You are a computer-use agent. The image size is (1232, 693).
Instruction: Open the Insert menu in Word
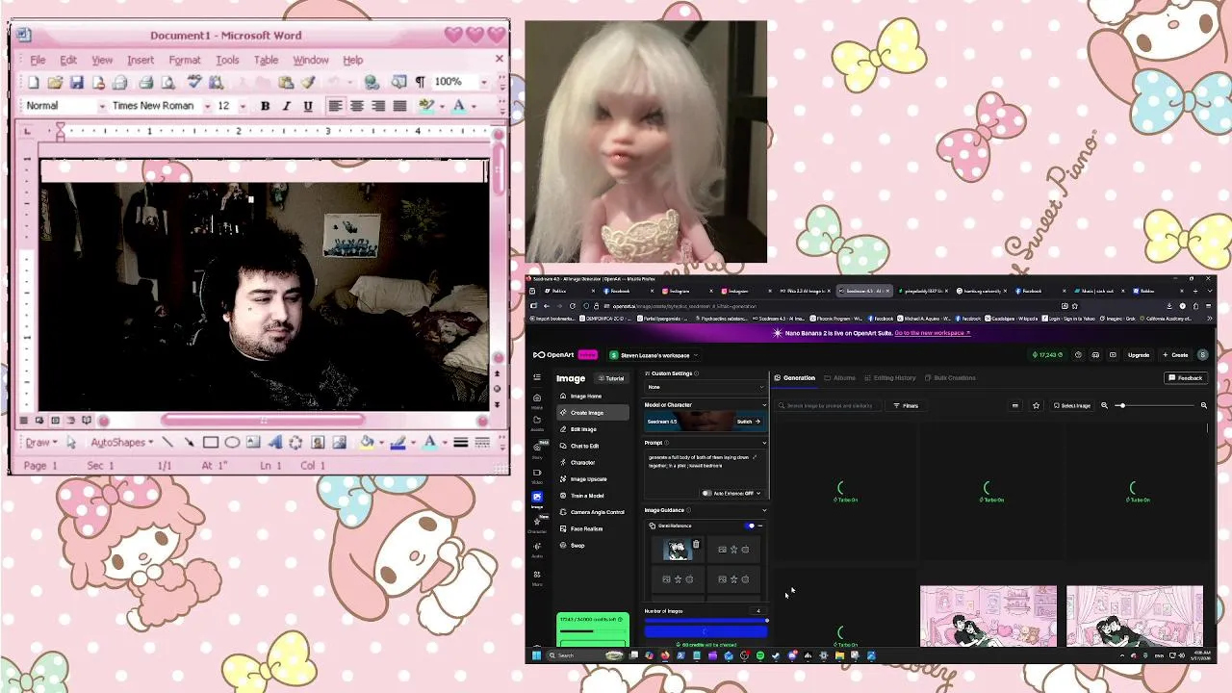click(141, 60)
